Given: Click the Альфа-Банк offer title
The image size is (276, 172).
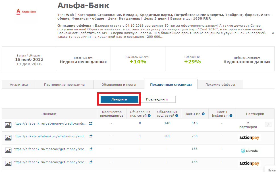Looking at the screenshot, I should click(83, 5).
